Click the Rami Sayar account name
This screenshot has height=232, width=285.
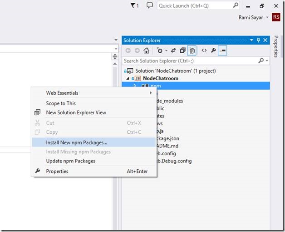(x=251, y=17)
